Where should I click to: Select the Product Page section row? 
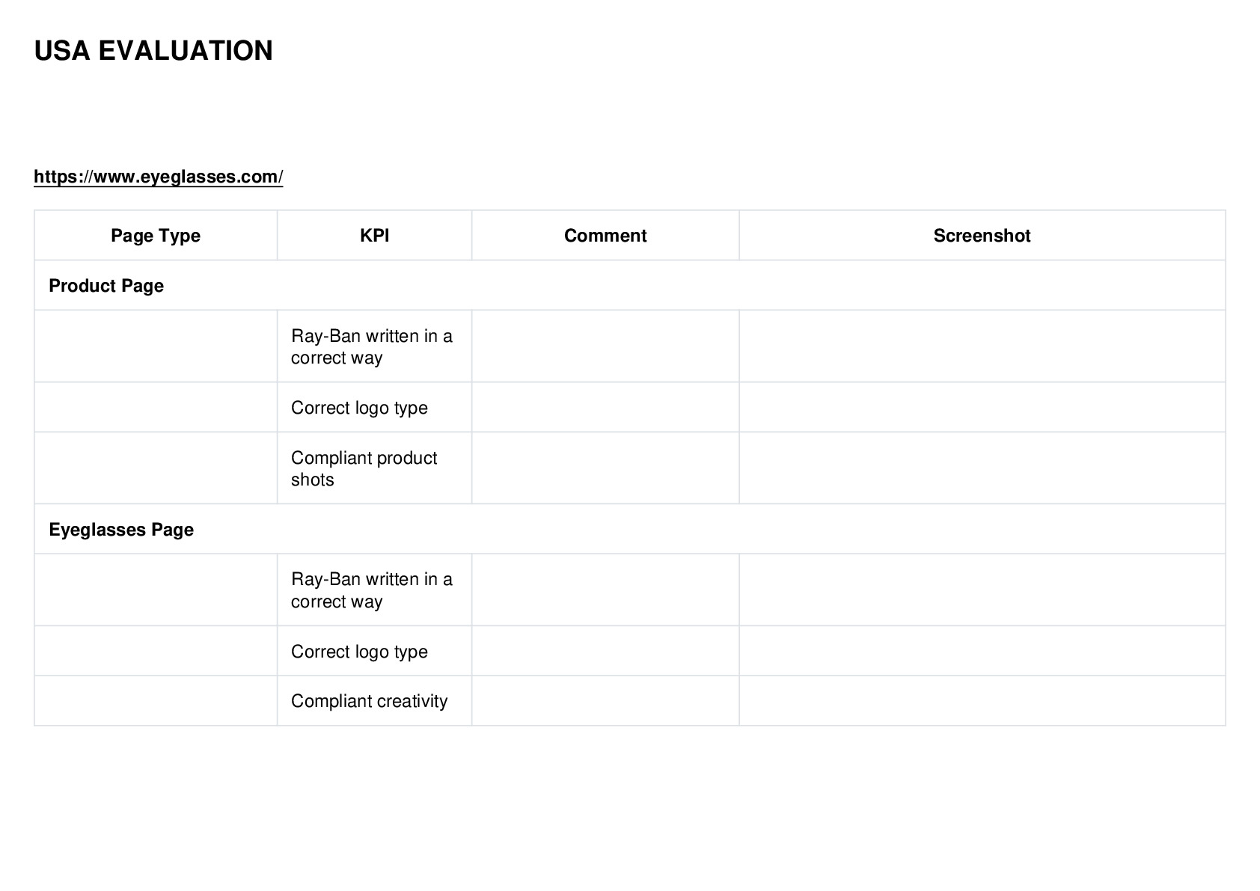click(x=630, y=286)
